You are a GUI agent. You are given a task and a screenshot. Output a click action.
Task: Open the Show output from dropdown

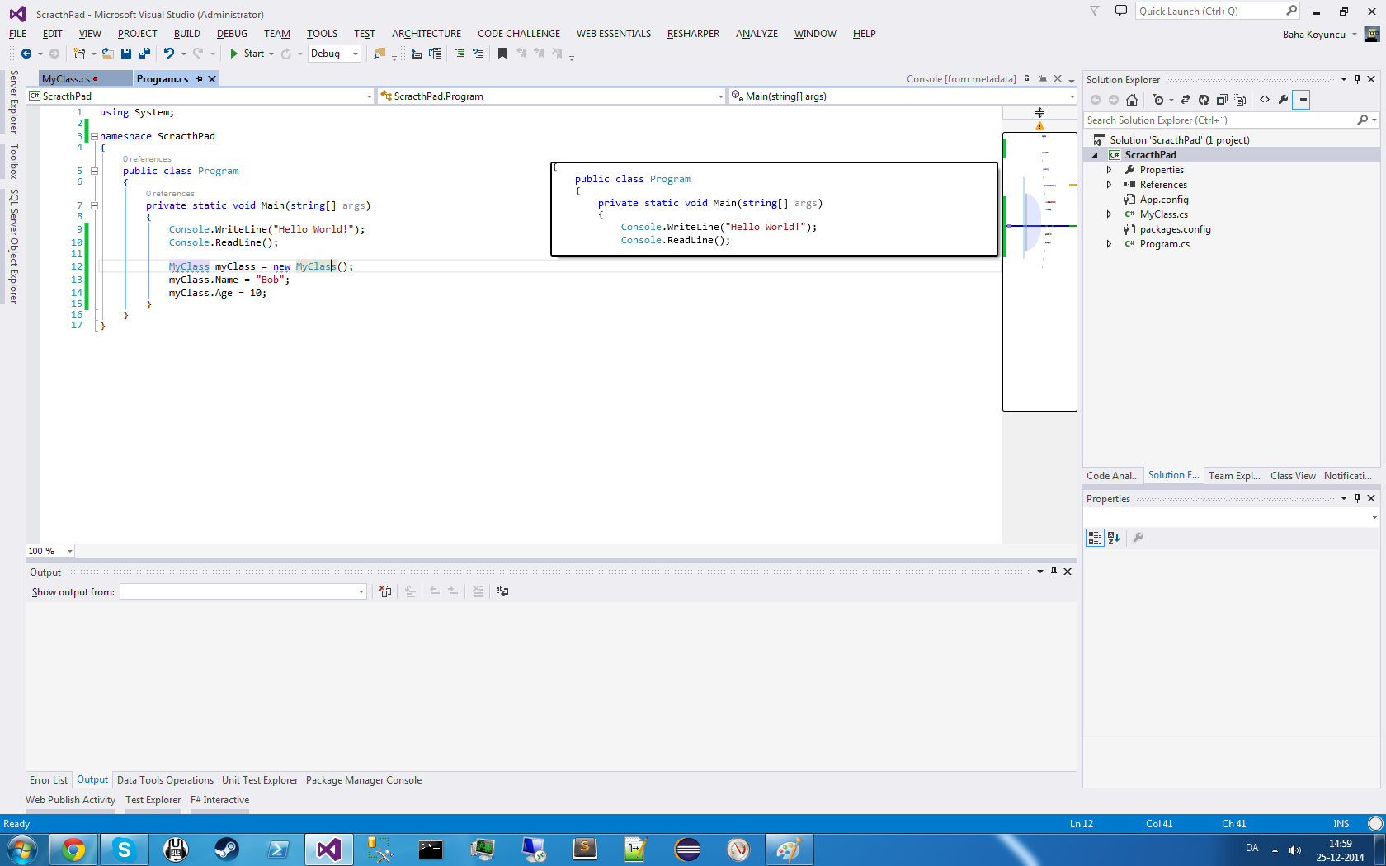(361, 592)
